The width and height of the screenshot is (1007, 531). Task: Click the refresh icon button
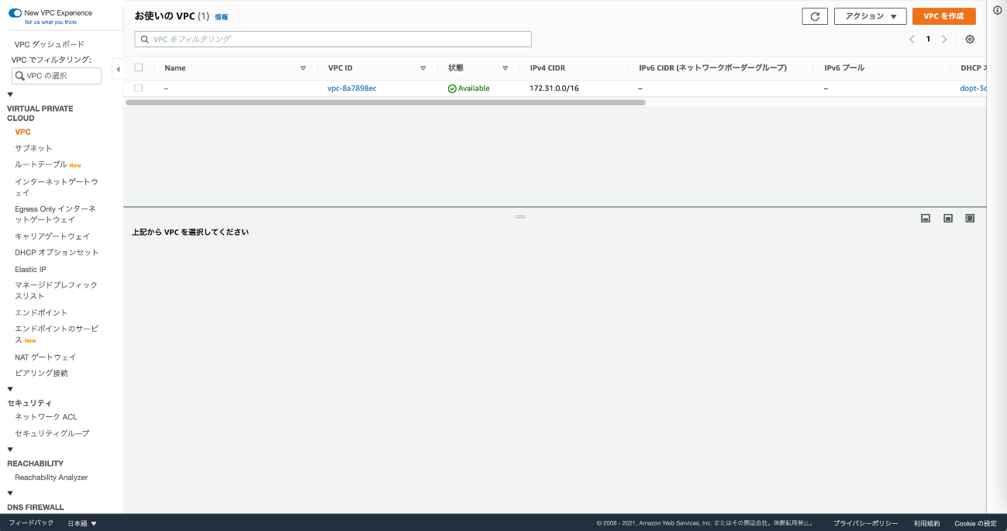coord(815,16)
